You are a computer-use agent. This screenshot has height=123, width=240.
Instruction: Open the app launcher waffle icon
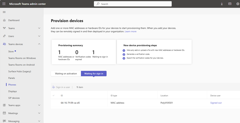pos(4,4)
